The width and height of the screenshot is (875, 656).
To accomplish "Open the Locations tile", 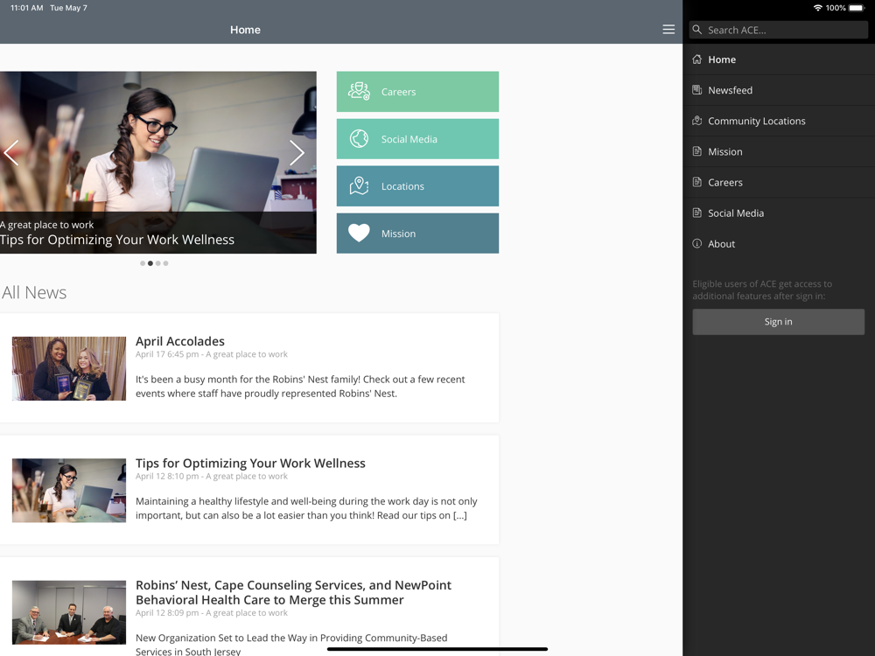I will tap(417, 185).
